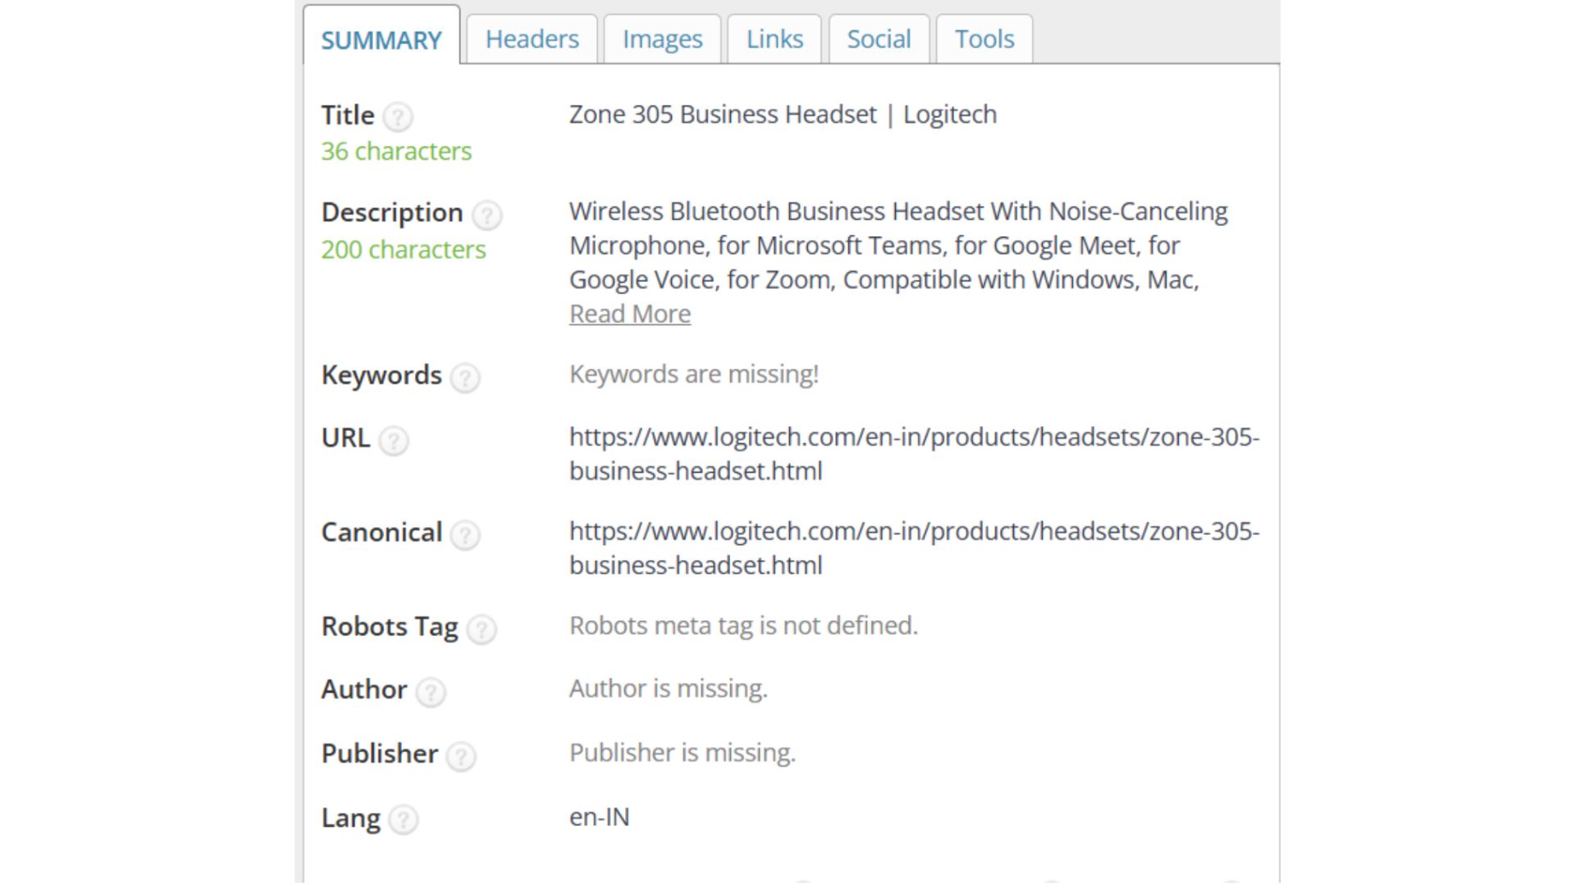Open the help icon next to Author

point(431,692)
